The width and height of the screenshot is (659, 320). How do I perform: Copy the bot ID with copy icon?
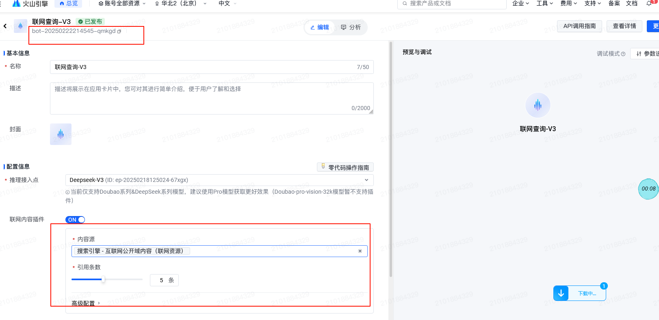click(119, 31)
